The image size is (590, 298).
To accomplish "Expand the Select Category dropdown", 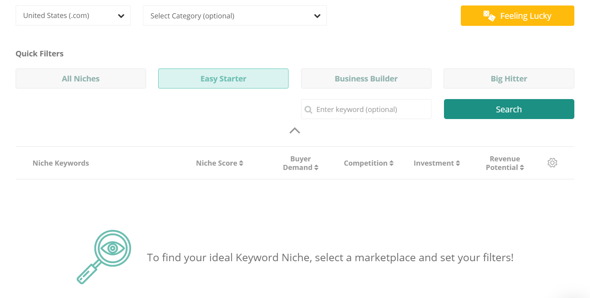I will pos(235,16).
